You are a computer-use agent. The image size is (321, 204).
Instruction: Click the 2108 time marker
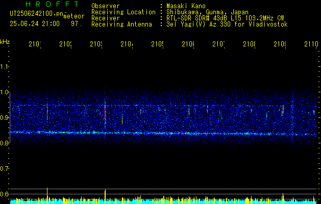pos(250,44)
